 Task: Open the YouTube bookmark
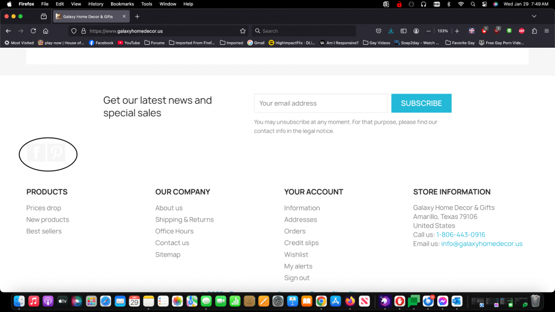(x=129, y=43)
